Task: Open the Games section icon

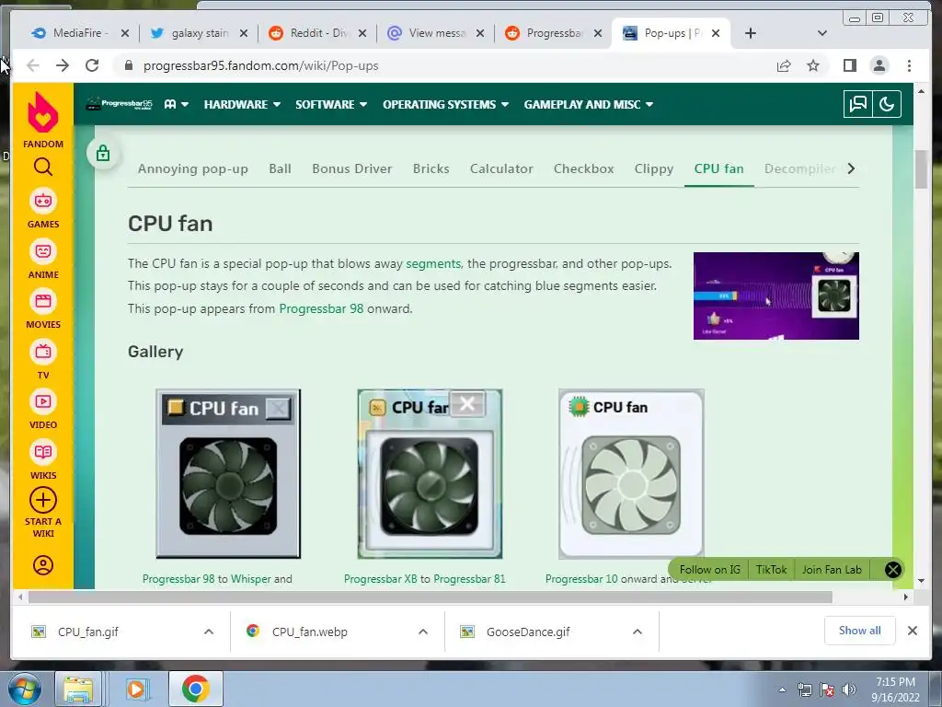Action: pos(42,201)
